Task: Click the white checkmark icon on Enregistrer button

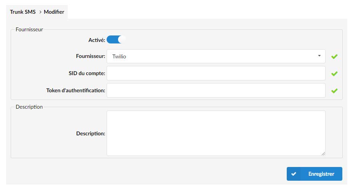Action: point(294,174)
